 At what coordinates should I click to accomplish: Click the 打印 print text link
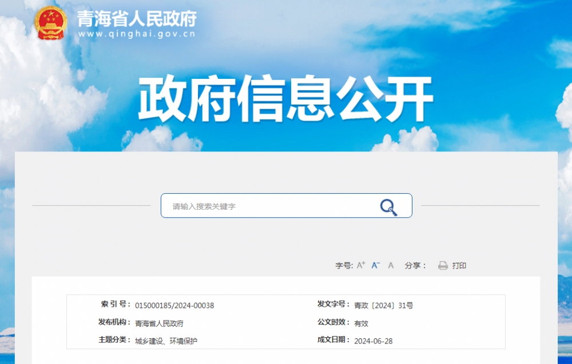pos(459,266)
